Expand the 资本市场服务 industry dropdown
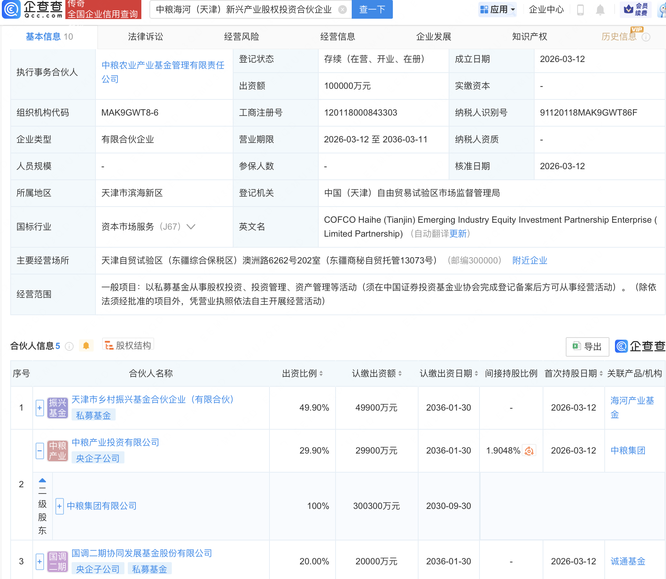Viewport: 666px width, 579px height. [x=191, y=227]
